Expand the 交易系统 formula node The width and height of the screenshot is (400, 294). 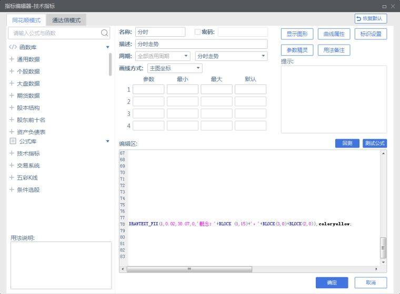pos(12,165)
